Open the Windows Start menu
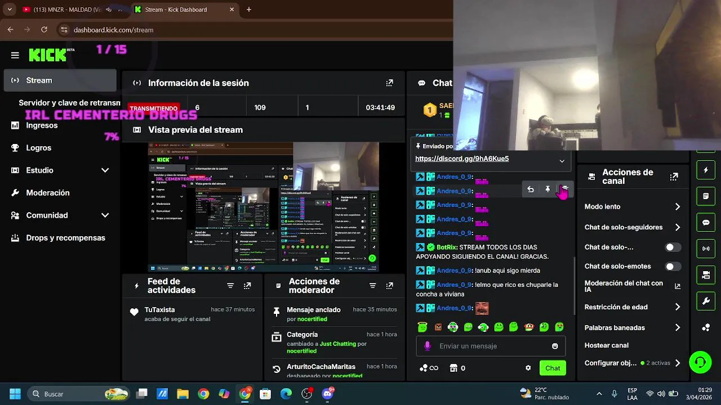721x405 pixels. click(15, 394)
